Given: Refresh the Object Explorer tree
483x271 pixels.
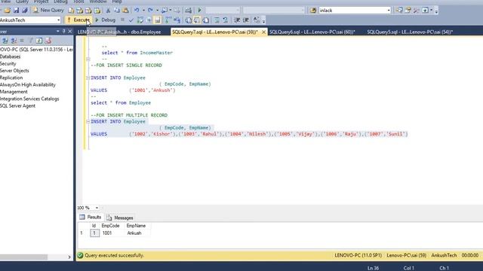Looking at the screenshot, I should [39, 41].
